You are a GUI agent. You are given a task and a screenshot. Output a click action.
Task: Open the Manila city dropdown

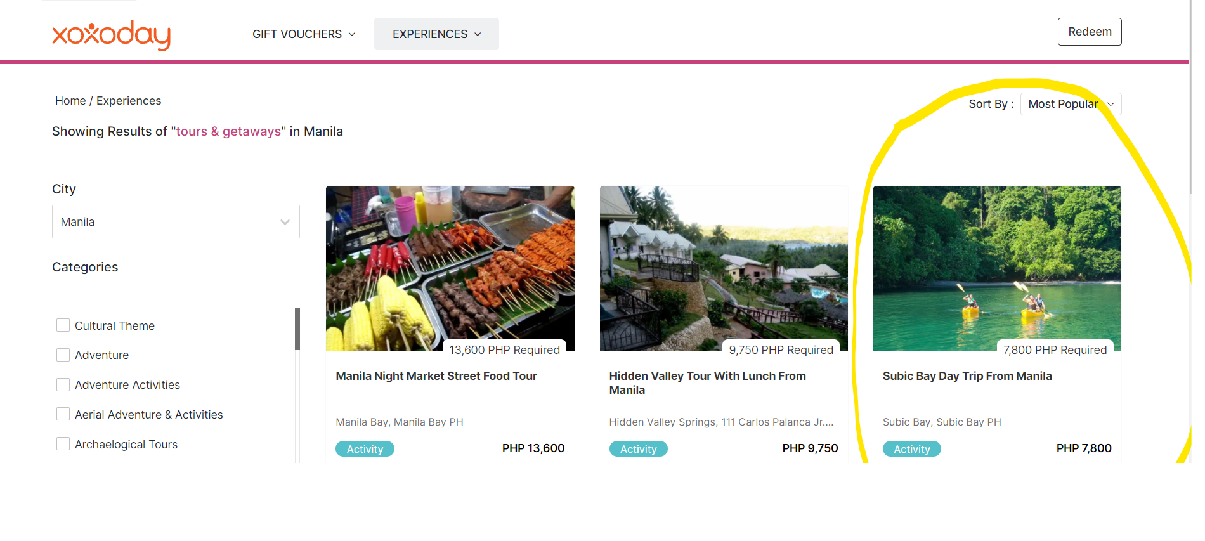[176, 222]
